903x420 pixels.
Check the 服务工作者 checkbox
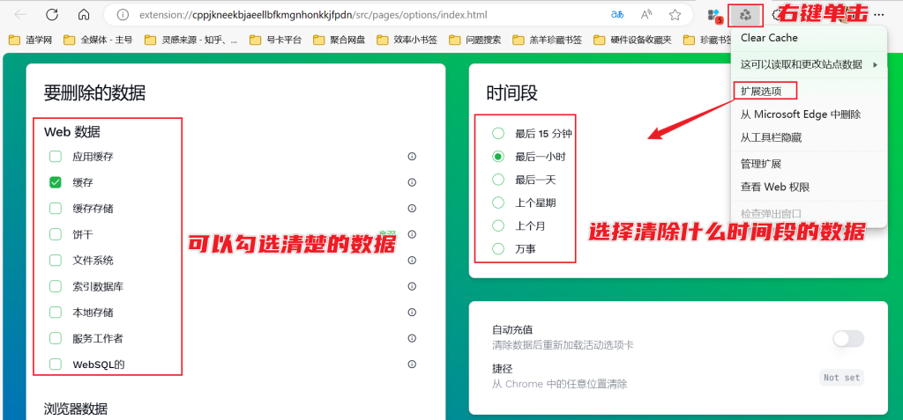(x=56, y=338)
